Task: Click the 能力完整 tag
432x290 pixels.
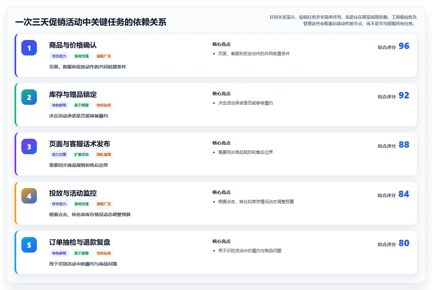Action: click(x=59, y=155)
